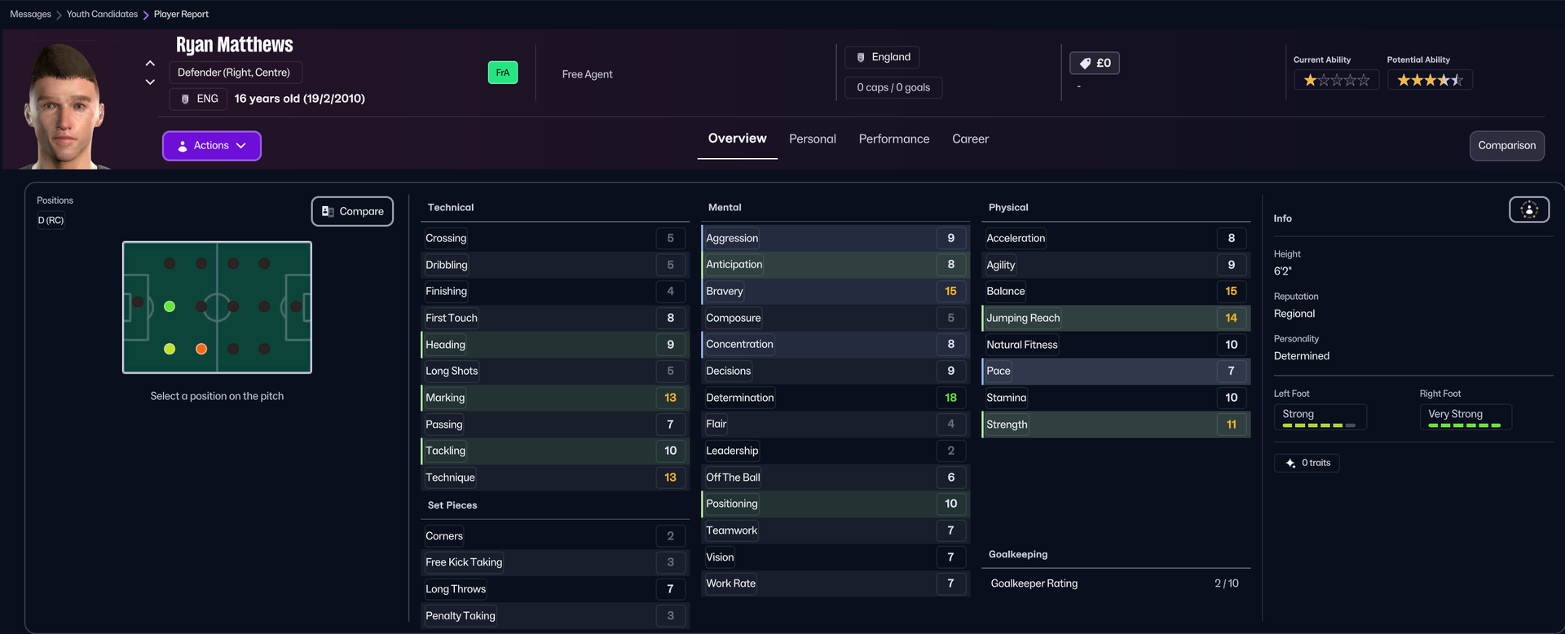Click the player info icon button in Info panel
Viewport: 1565px width, 634px height.
(x=1529, y=210)
